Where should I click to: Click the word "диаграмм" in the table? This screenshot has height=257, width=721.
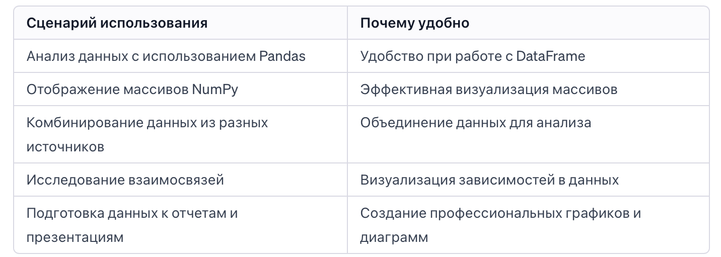394,237
